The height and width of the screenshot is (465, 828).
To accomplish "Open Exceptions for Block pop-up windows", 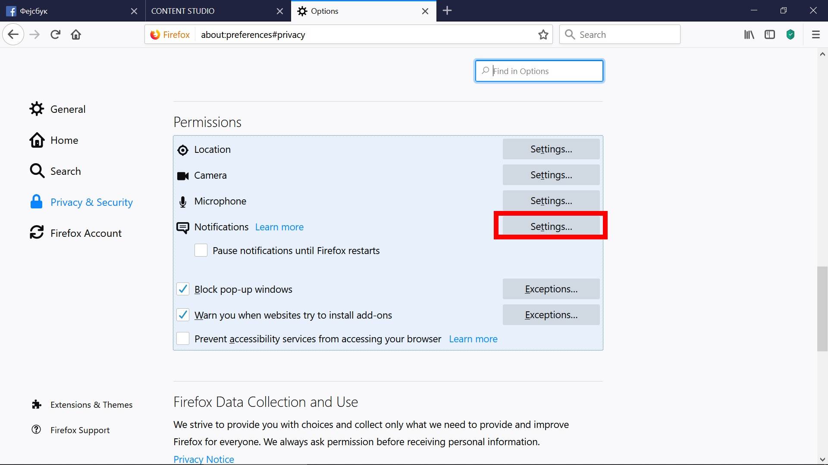I will [x=551, y=289].
